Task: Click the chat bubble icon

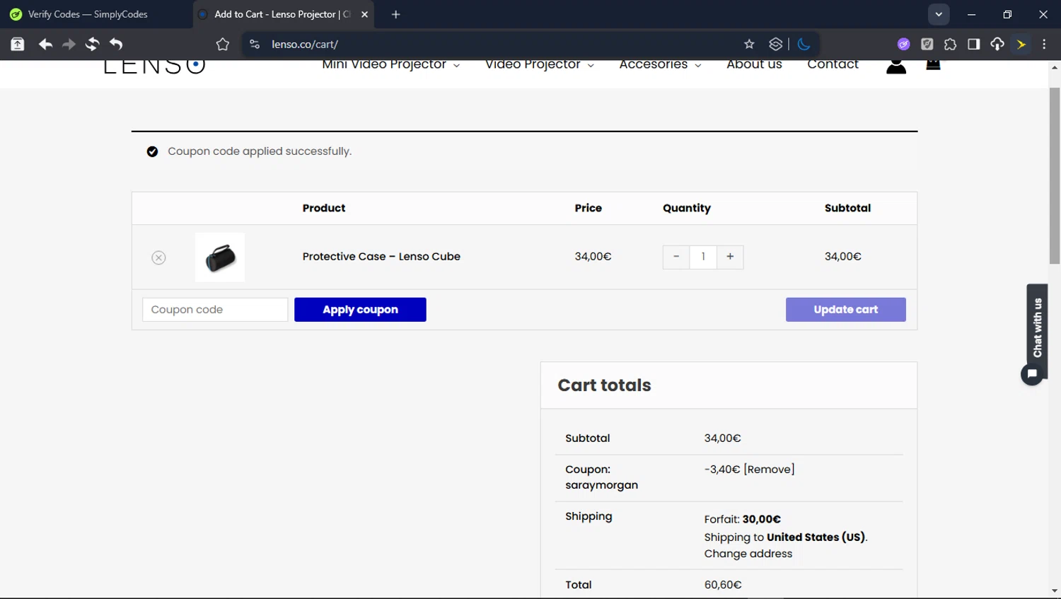Action: tap(1032, 374)
